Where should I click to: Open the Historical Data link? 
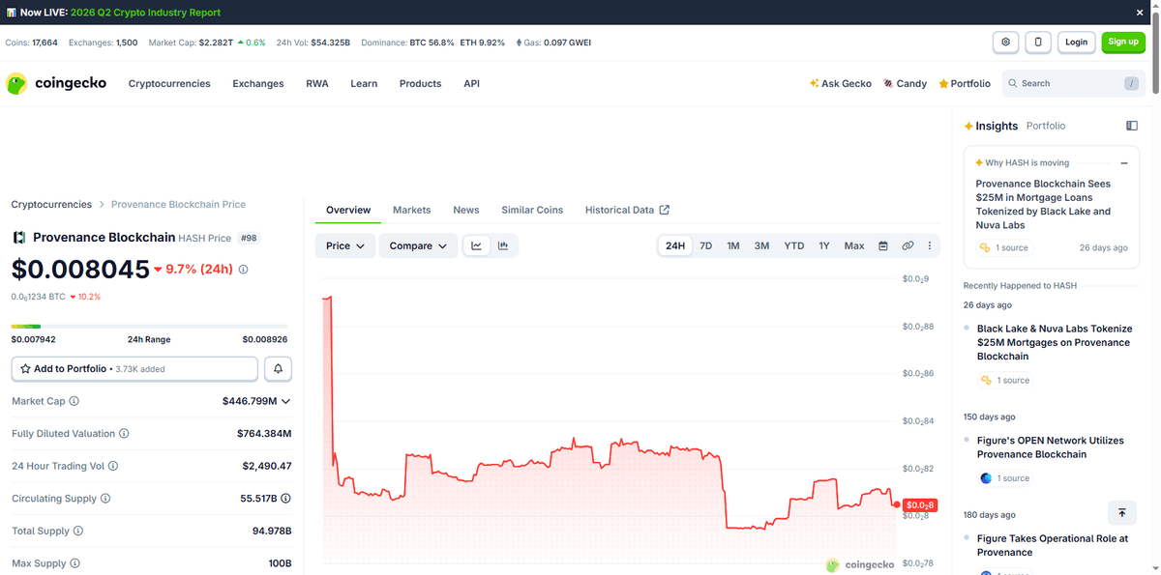pyautogui.click(x=627, y=210)
